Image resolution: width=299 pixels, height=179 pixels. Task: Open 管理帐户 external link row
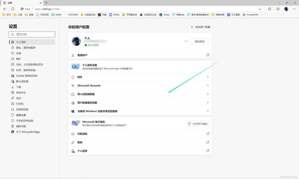point(140,55)
